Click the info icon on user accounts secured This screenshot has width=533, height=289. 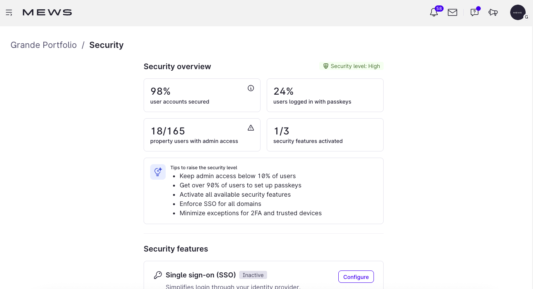click(250, 88)
